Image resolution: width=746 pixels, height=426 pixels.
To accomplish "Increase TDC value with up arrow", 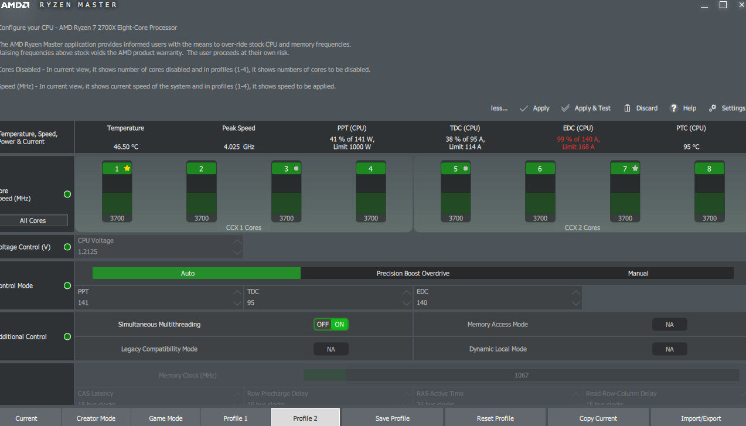I will click(407, 292).
